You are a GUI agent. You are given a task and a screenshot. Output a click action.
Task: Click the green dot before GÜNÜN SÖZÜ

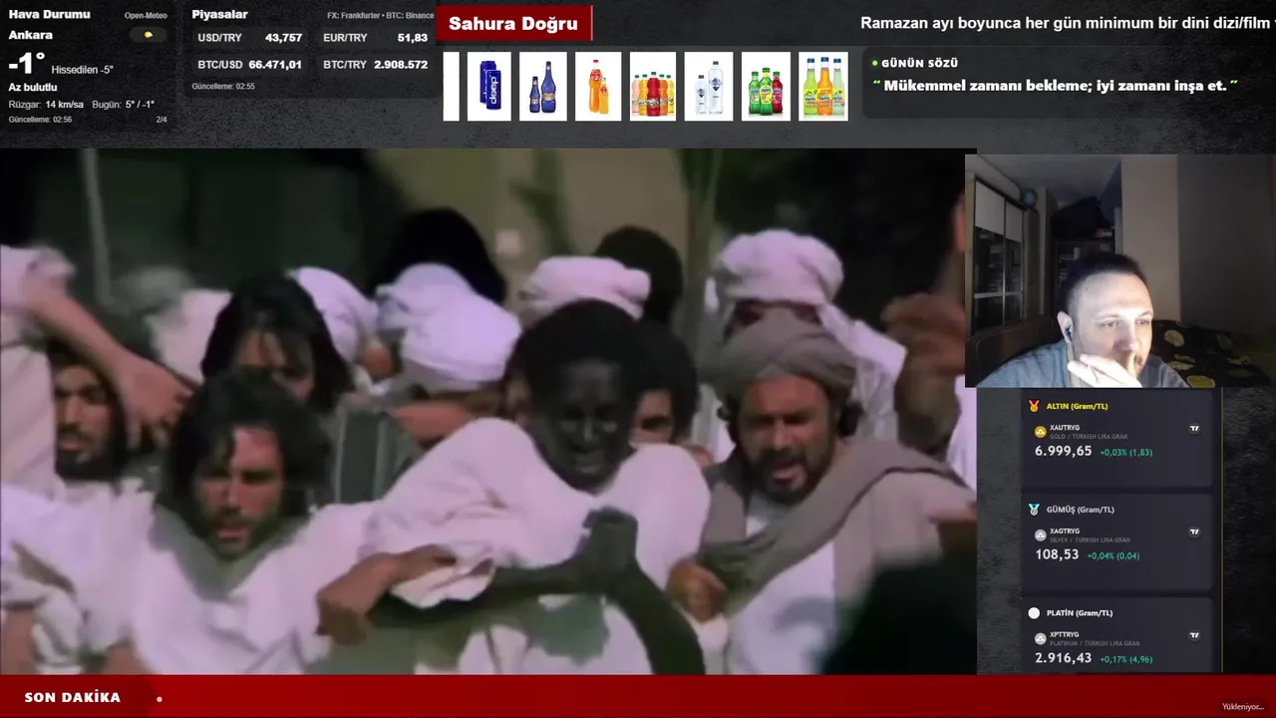[x=875, y=63]
